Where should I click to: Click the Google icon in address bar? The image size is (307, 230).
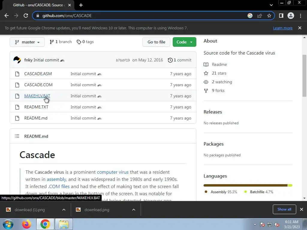(250, 16)
